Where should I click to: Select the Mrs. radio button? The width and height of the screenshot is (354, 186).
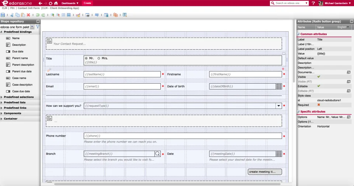click(99, 58)
